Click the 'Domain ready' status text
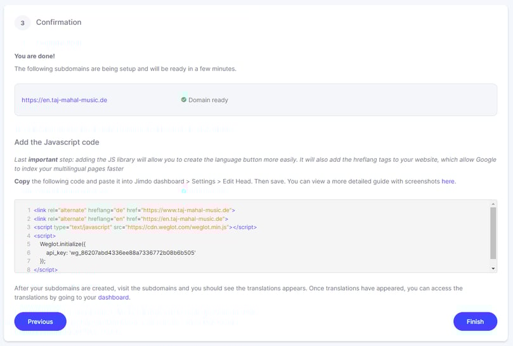This screenshot has width=513, height=346. coord(208,100)
